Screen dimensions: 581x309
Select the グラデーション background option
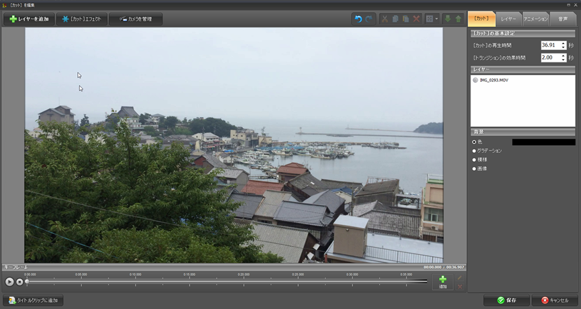[x=474, y=150]
